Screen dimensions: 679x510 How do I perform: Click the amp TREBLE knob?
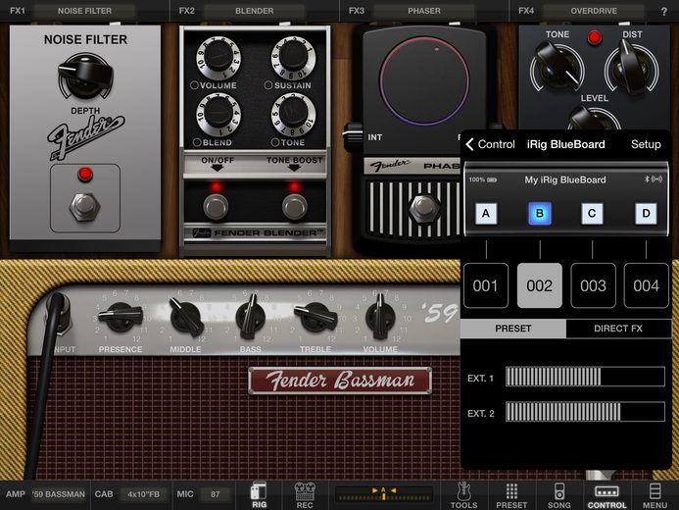(x=316, y=317)
